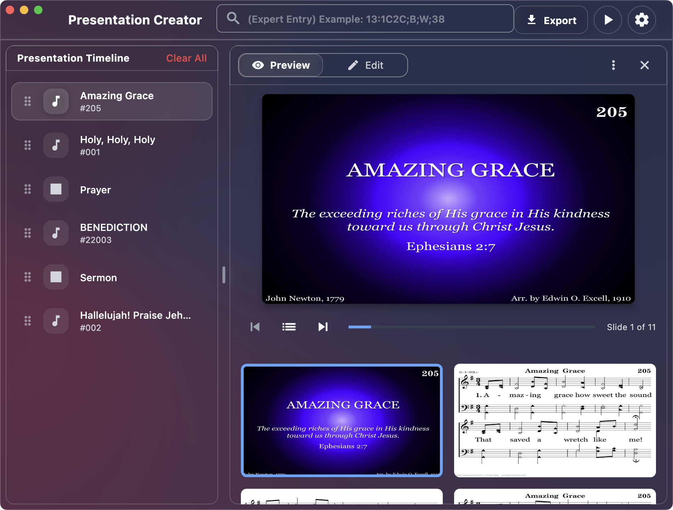
Task: Click the music note icon for BENEDICTION
Action: [56, 233]
